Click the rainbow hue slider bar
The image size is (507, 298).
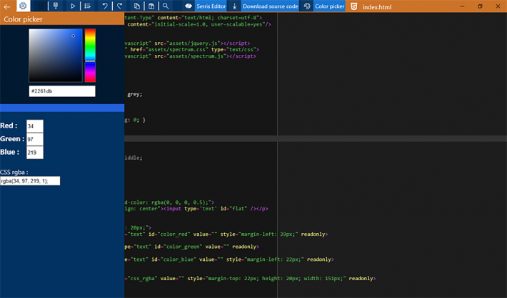(x=90, y=55)
